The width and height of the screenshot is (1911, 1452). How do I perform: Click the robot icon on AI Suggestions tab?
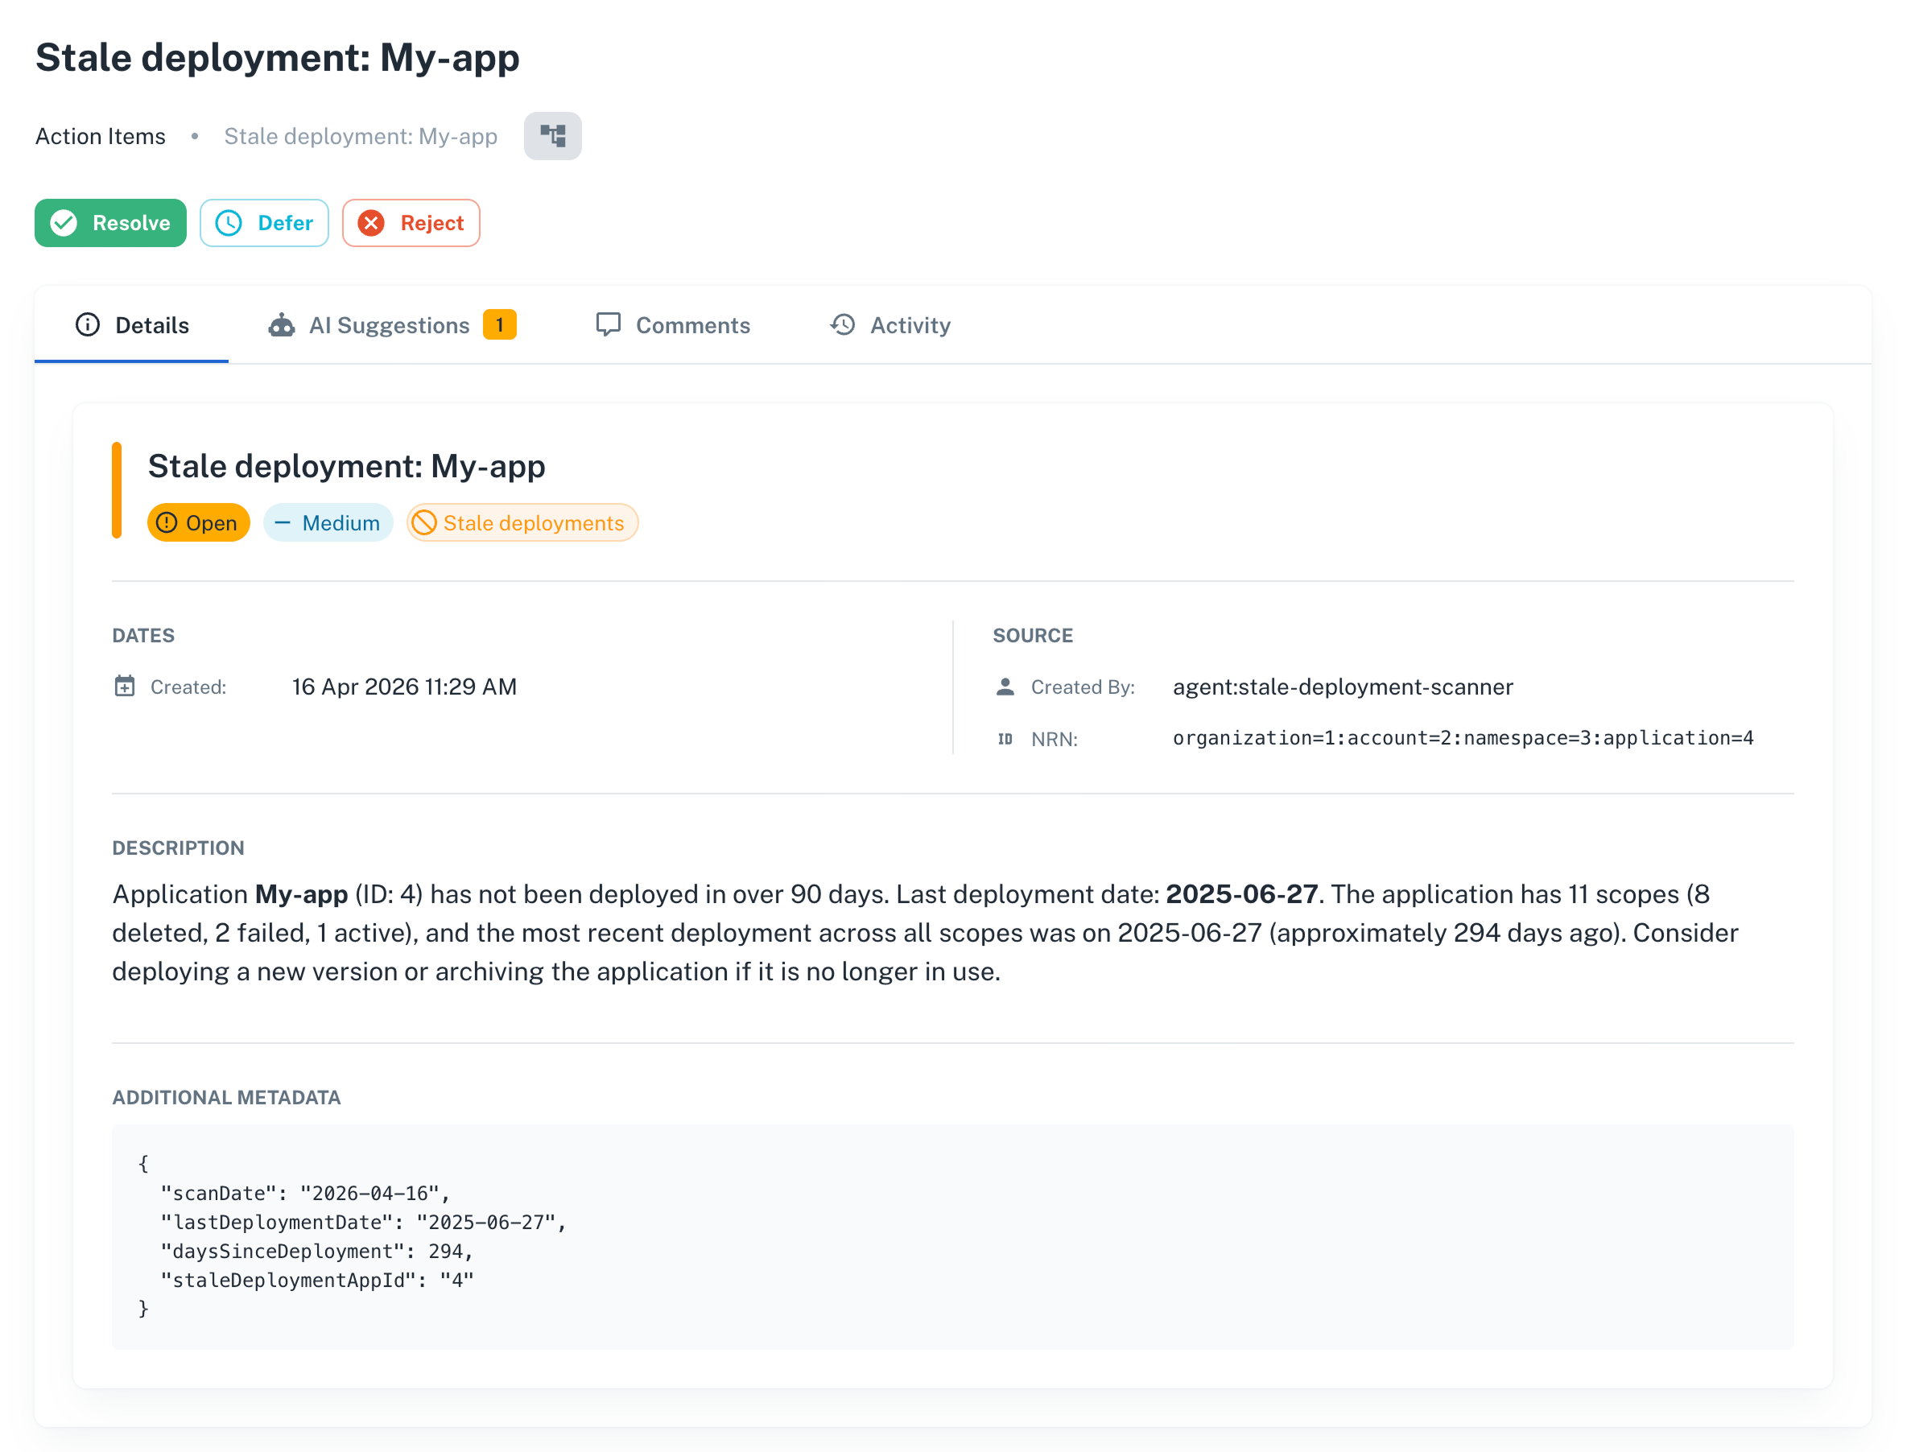(283, 325)
